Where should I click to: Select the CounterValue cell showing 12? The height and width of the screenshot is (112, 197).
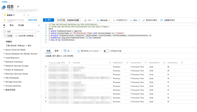(168, 90)
